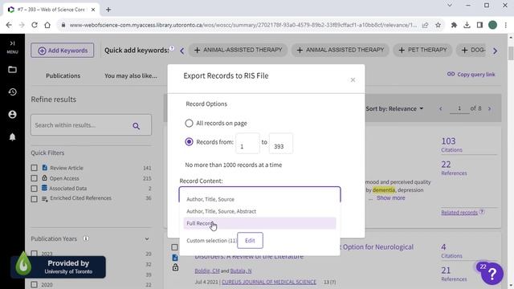Add ANIMAL-ASSISTED THERAPY hyphenated keyword chip
Image resolution: width=514 pixels, height=289 pixels.
pyautogui.click(x=239, y=50)
